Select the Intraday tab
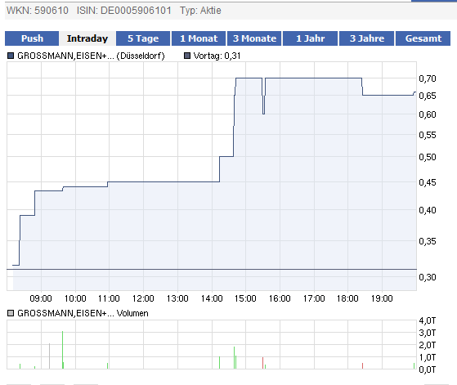 tap(87, 38)
